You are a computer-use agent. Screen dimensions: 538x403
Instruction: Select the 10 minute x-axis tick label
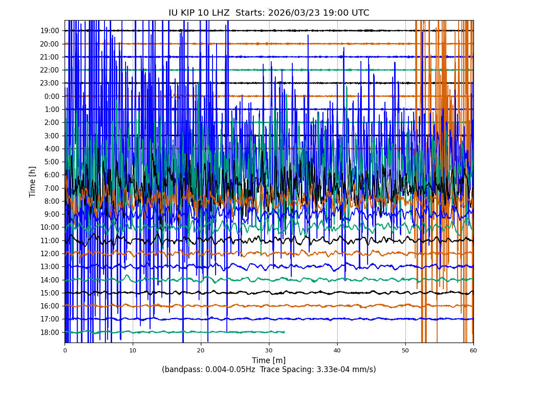point(133,351)
